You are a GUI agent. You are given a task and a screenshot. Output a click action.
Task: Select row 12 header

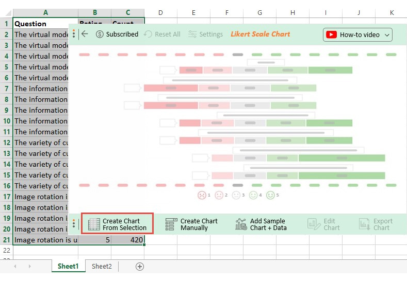click(x=6, y=143)
